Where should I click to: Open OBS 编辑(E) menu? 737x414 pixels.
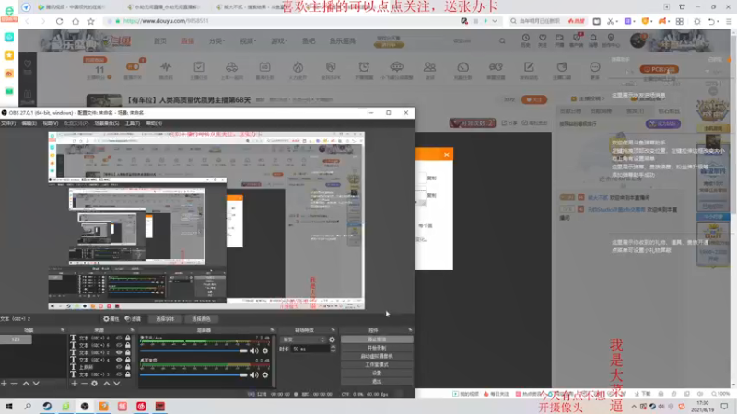[29, 123]
